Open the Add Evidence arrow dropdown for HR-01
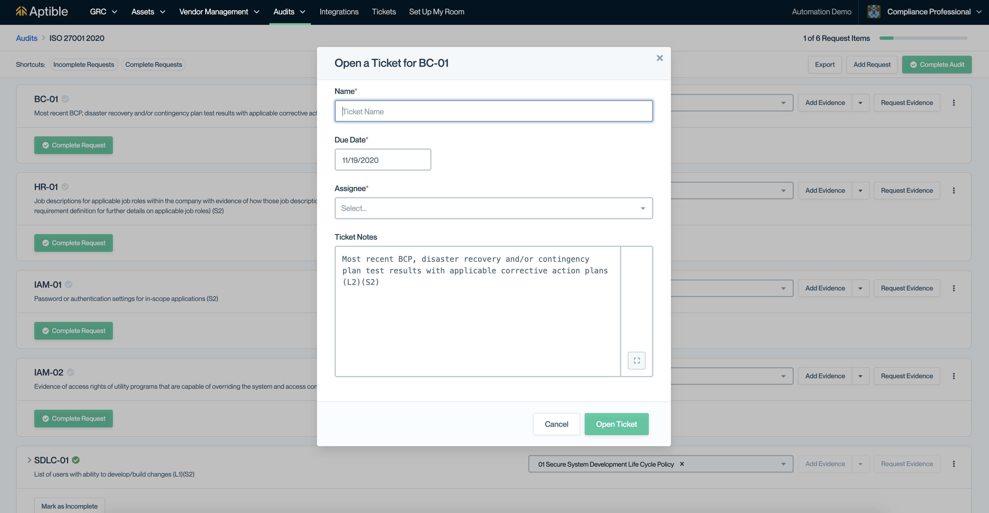 click(860, 191)
